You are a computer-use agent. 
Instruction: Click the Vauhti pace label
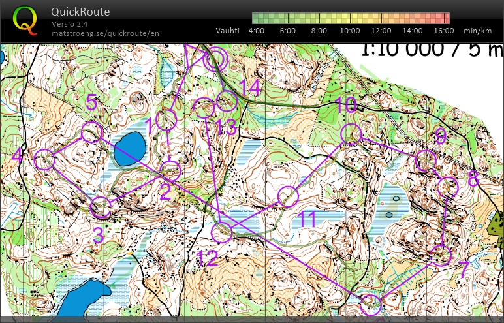[228, 31]
